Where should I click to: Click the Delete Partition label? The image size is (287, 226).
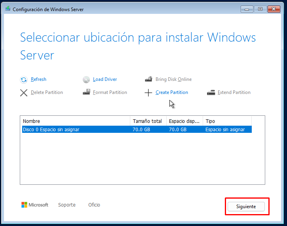click(x=47, y=92)
